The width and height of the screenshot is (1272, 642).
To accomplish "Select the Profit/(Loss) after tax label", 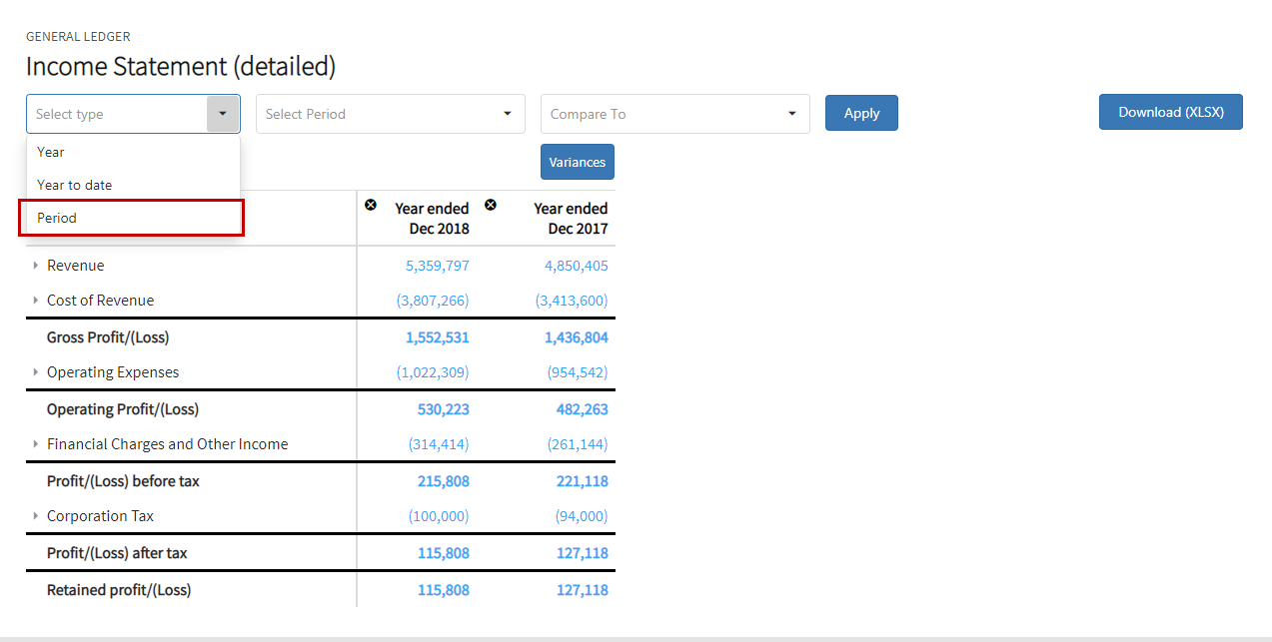I will [x=117, y=553].
